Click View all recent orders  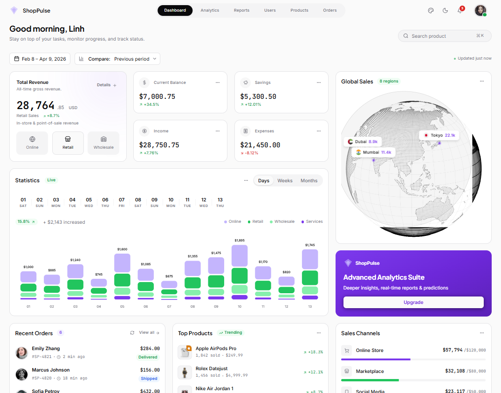[x=149, y=332]
